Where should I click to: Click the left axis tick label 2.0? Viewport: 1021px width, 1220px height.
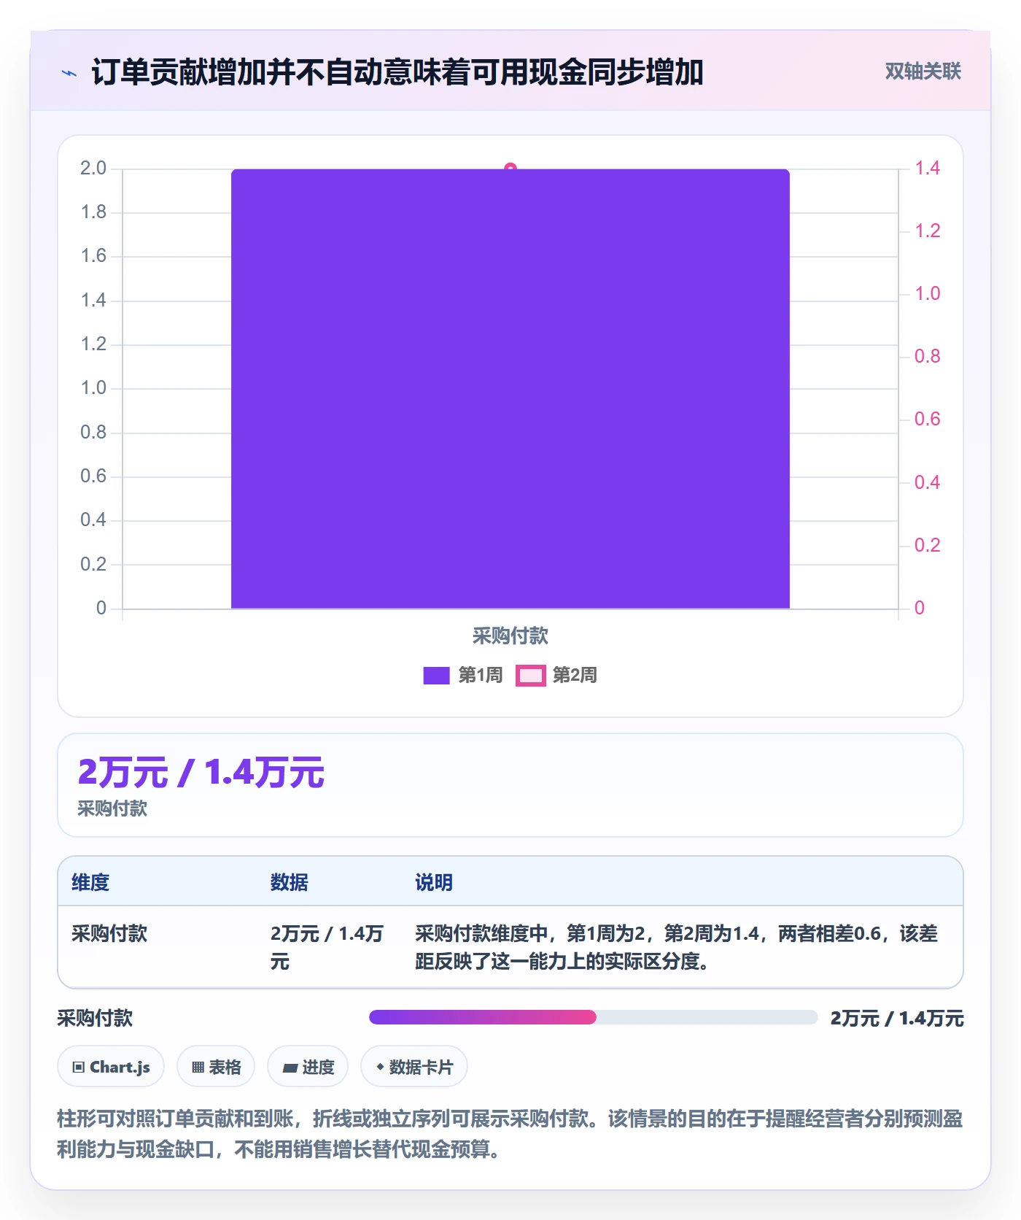pyautogui.click(x=93, y=169)
